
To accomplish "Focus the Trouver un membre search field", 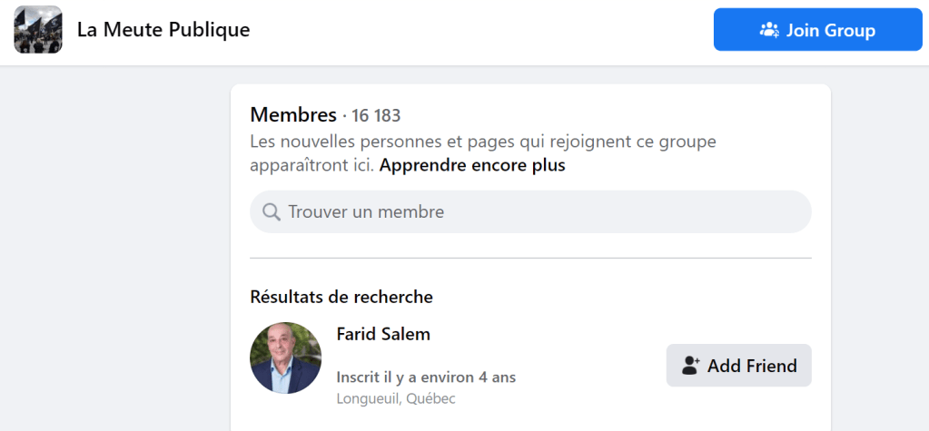I will pos(545,212).
